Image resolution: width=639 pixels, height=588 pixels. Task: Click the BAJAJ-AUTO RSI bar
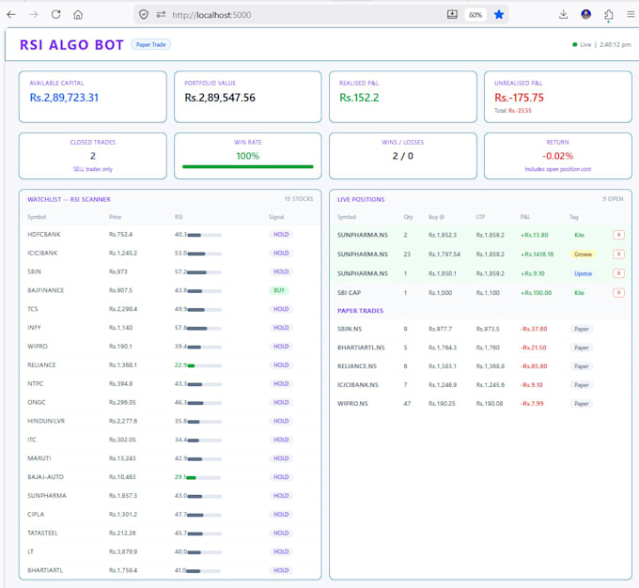point(204,477)
